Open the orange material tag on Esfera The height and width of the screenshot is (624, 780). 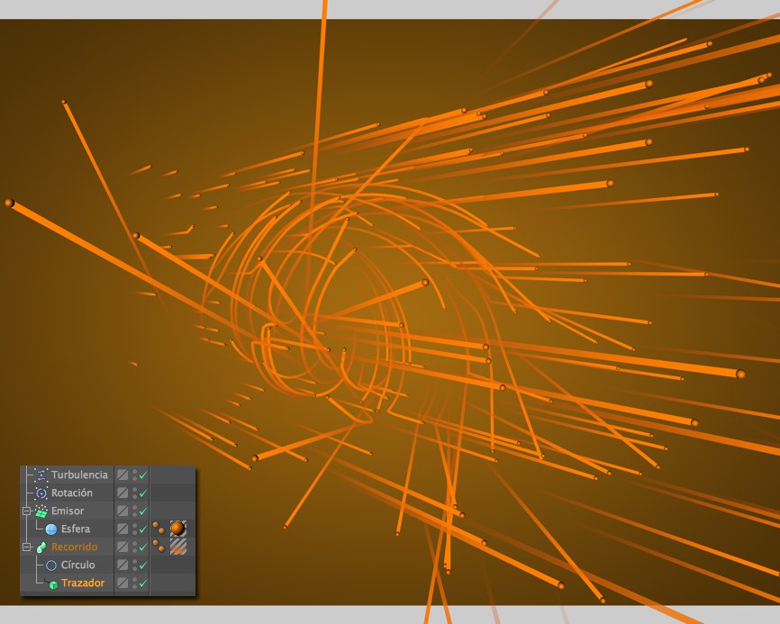178,528
